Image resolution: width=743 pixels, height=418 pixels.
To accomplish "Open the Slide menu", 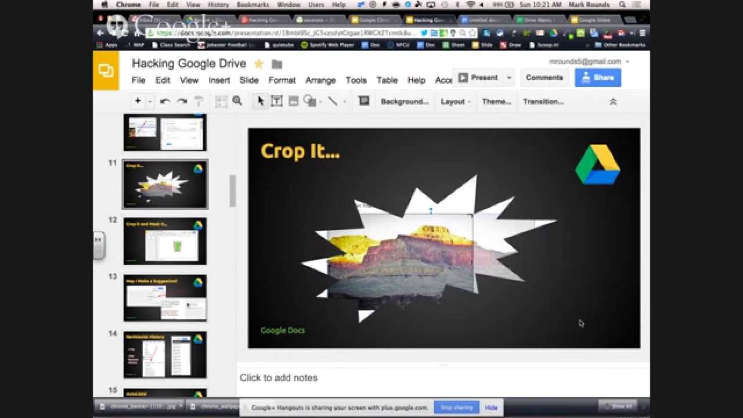I will [x=249, y=80].
